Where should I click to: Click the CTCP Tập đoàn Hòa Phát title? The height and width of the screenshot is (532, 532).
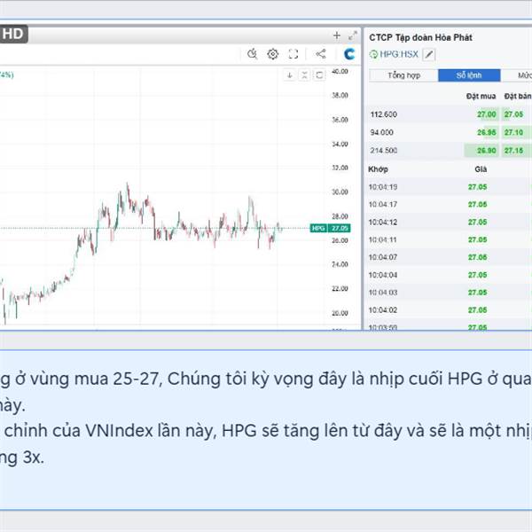pos(420,37)
